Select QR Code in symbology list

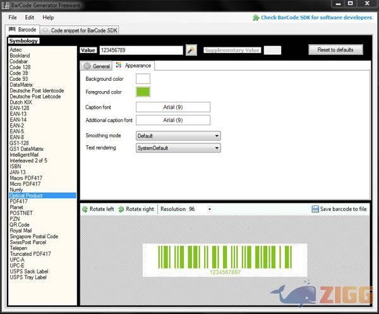click(20, 224)
